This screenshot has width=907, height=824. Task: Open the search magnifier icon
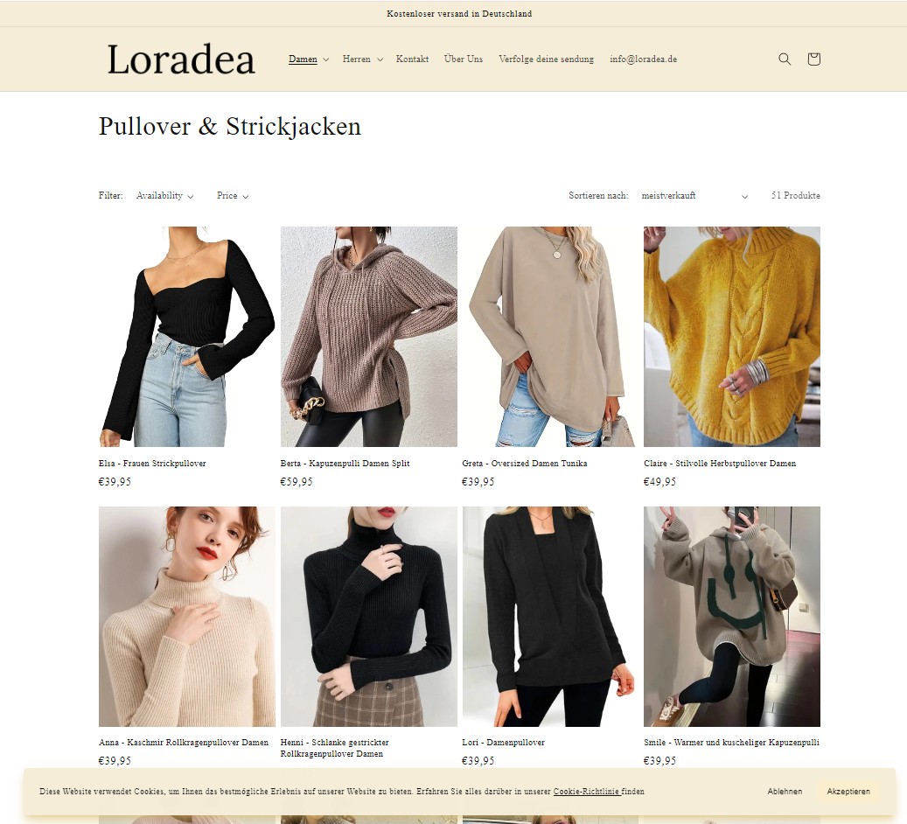[785, 59]
